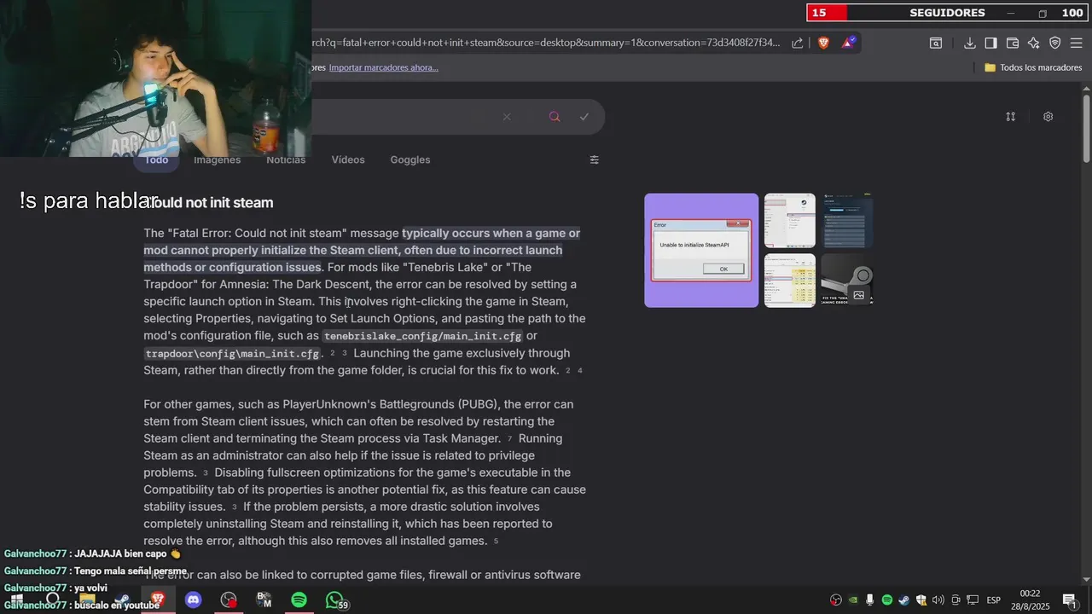Click the microphone icon in system tray

[x=870, y=600]
